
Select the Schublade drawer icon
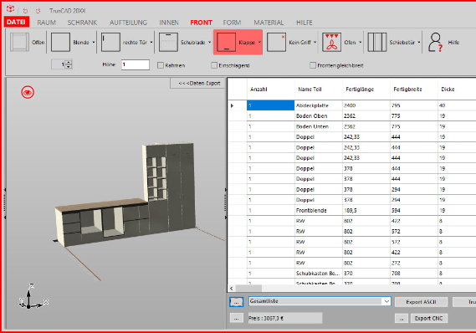pyautogui.click(x=168, y=42)
